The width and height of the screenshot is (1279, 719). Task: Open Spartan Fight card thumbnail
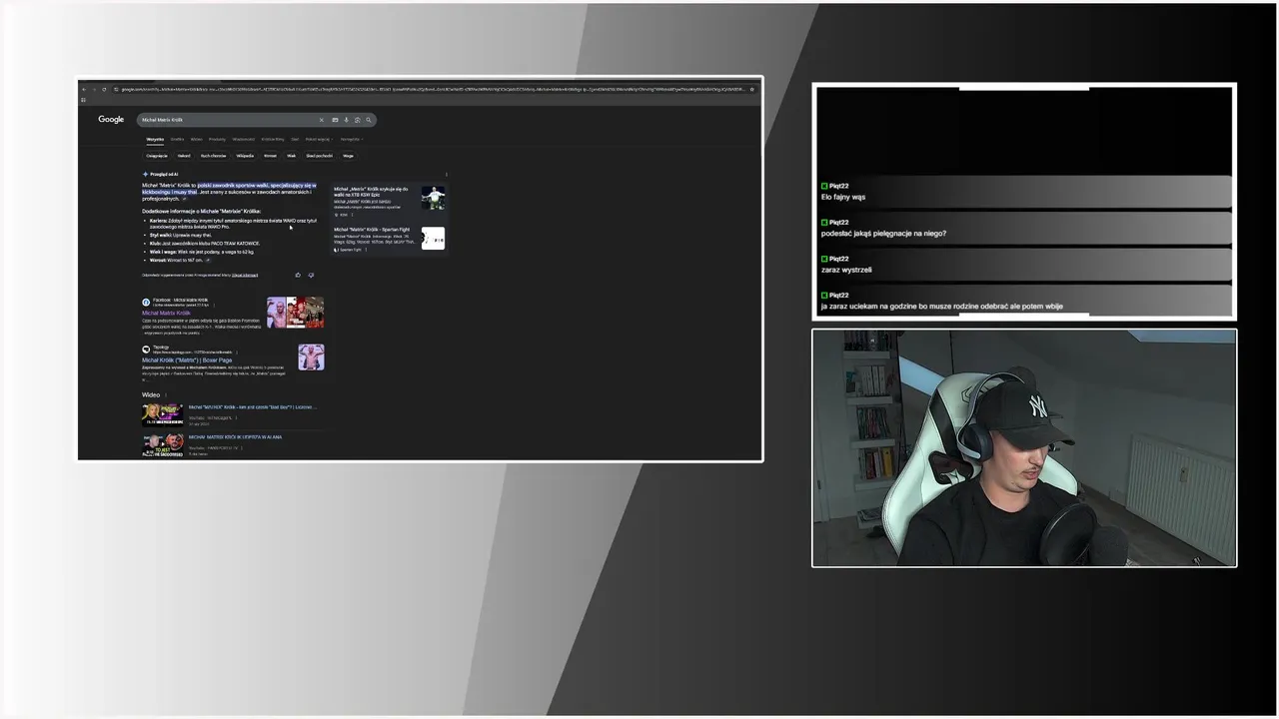[433, 239]
